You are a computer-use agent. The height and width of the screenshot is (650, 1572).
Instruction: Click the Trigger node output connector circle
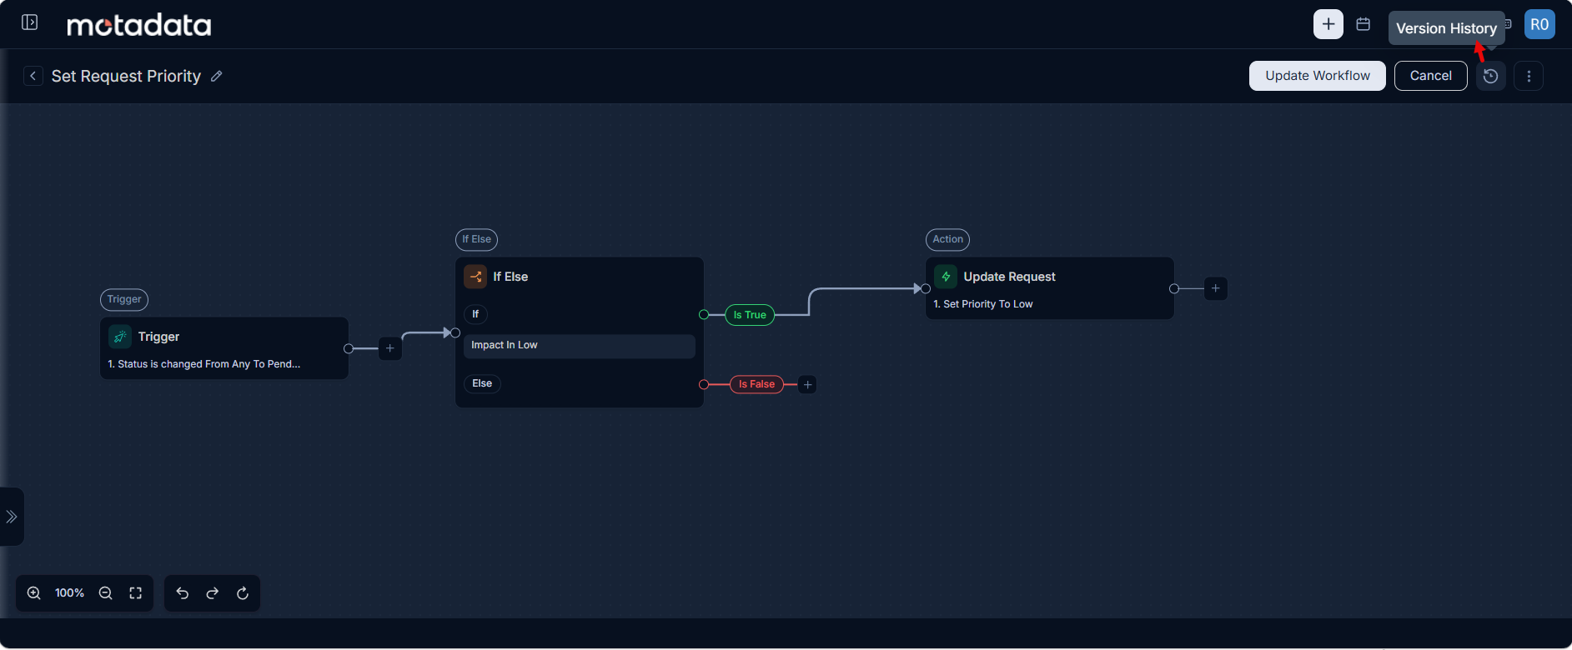coord(349,348)
